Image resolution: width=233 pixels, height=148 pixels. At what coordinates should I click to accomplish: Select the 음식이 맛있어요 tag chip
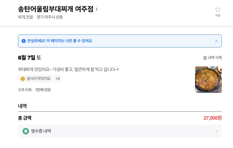tap(35, 79)
